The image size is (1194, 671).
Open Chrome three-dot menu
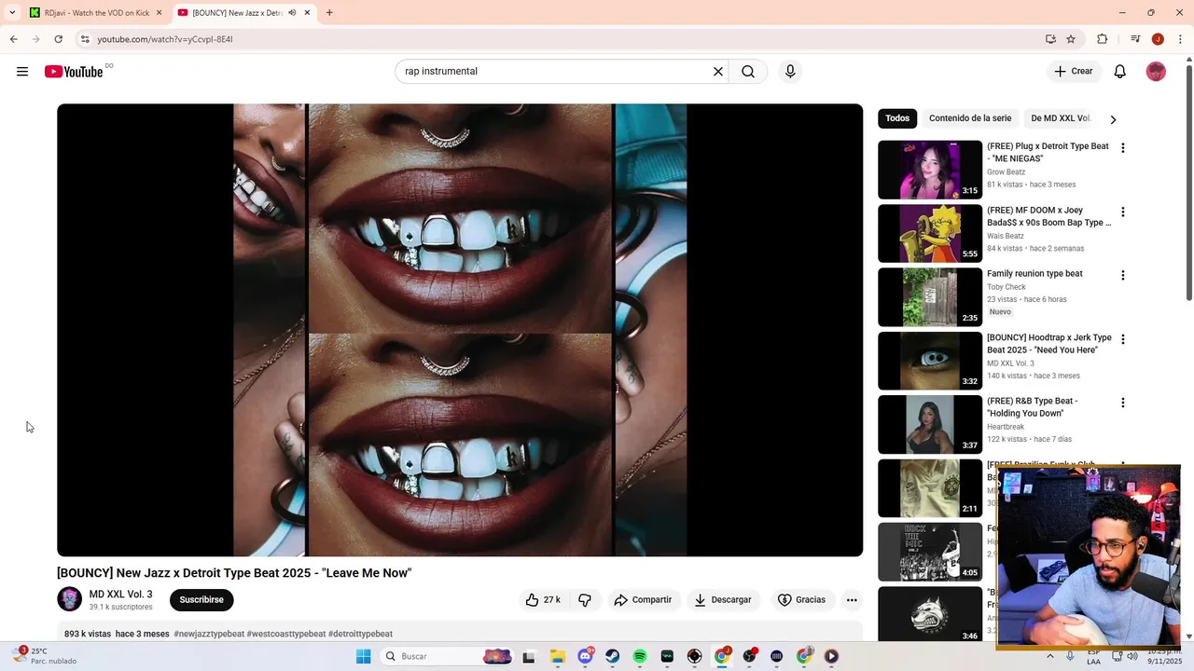tap(1180, 39)
